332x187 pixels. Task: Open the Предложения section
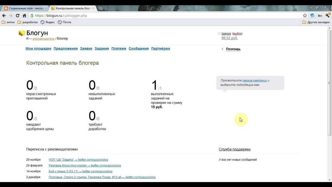point(66,49)
